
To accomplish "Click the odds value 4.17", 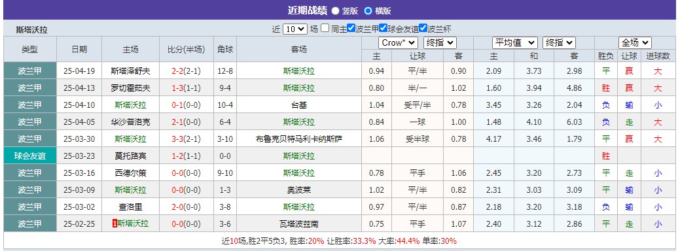I will coord(494,139).
